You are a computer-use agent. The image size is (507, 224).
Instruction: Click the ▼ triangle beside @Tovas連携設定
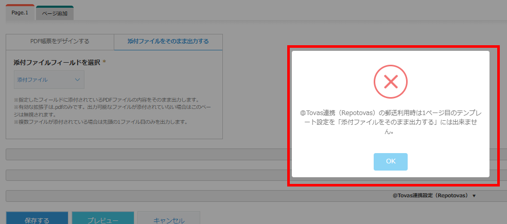click(x=474, y=196)
